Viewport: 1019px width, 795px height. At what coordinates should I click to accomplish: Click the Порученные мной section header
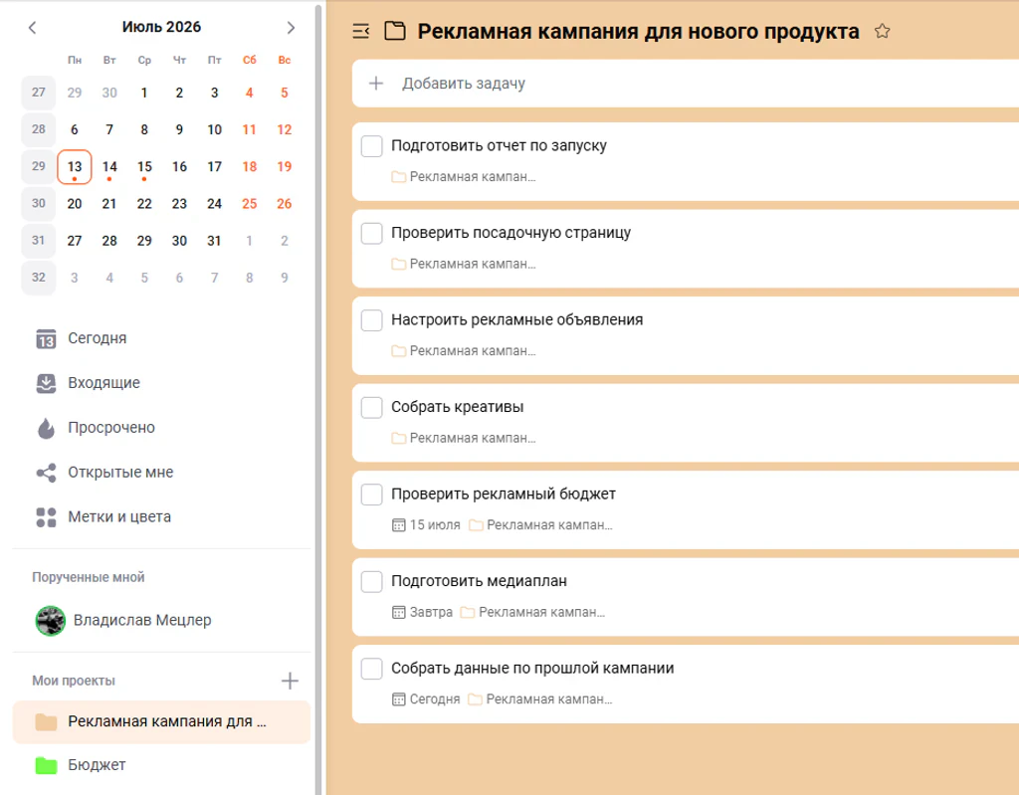[x=89, y=577]
